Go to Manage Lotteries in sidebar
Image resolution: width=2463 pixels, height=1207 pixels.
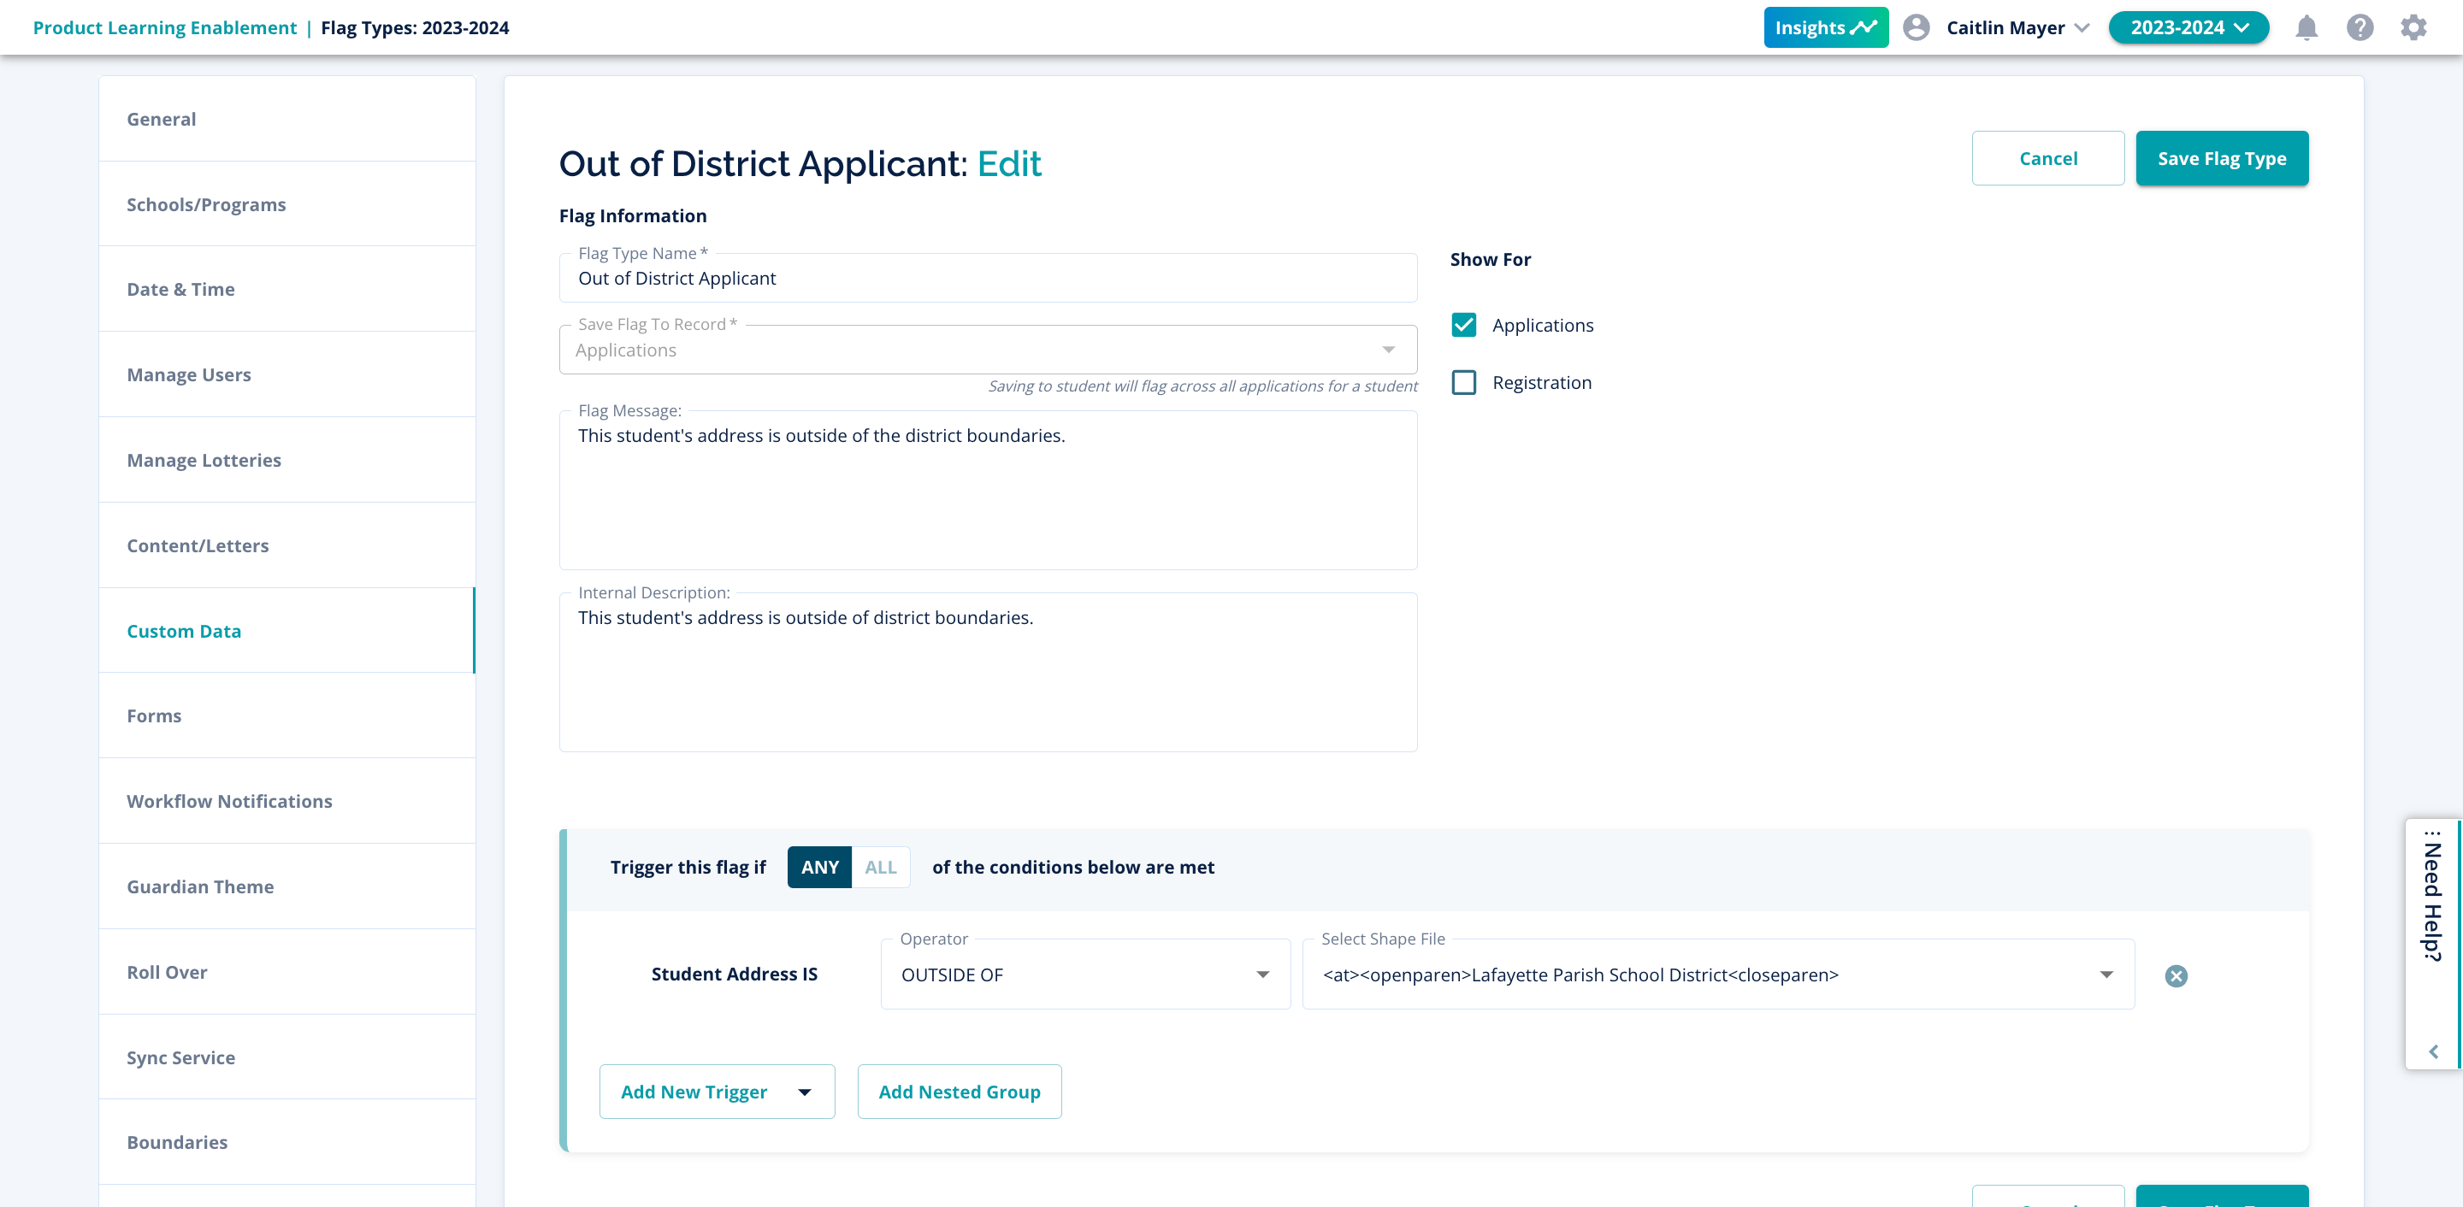point(204,460)
